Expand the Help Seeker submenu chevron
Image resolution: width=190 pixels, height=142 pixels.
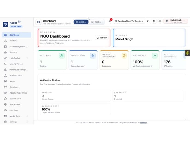click(x=28, y=58)
